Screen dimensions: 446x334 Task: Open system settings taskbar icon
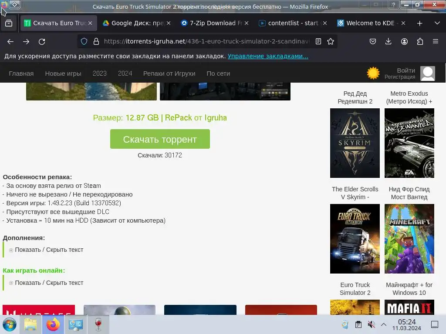pos(76,324)
